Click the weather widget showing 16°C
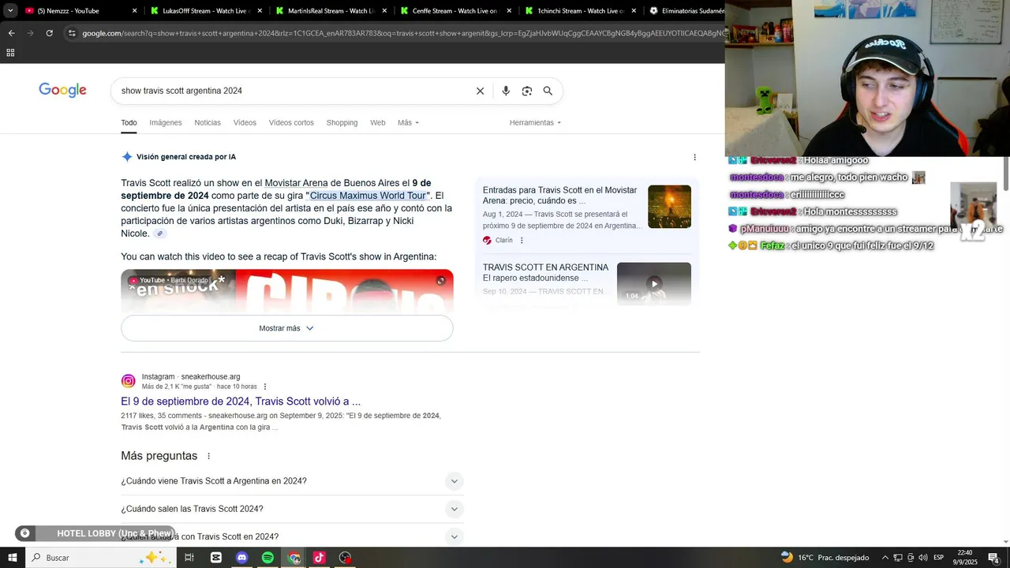This screenshot has width=1010, height=568. (825, 558)
